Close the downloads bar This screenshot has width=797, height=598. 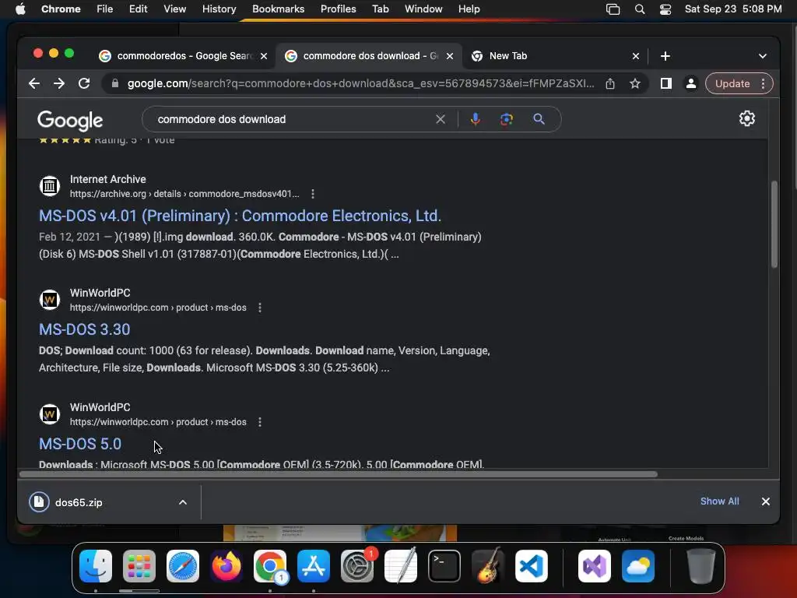point(766,501)
